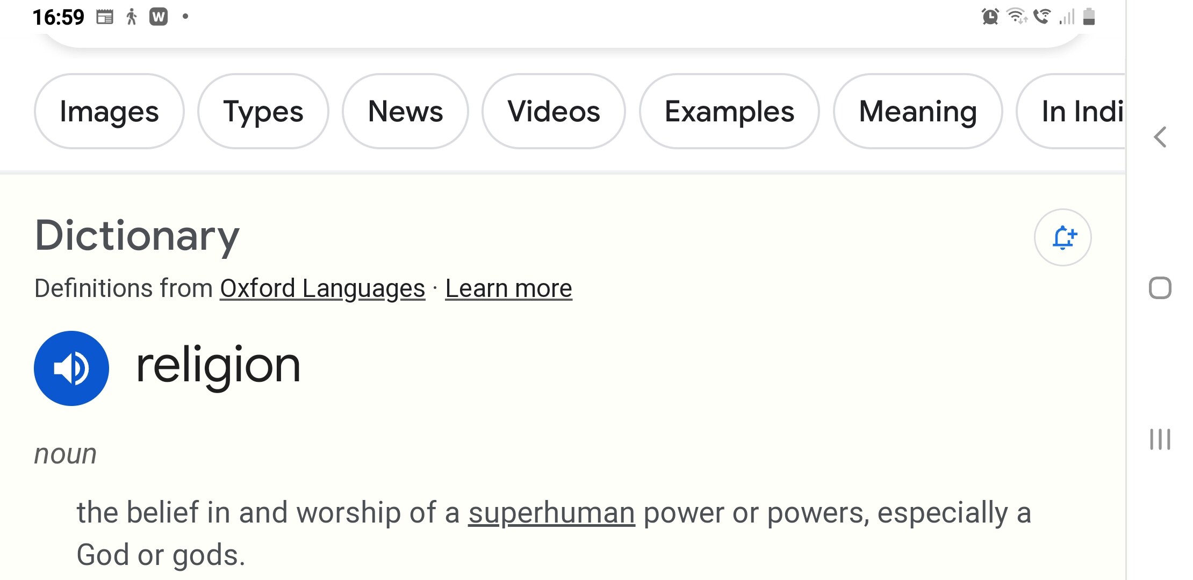Select the partially visible In India chip
Viewport: 1193px width, 580px height.
click(1071, 111)
